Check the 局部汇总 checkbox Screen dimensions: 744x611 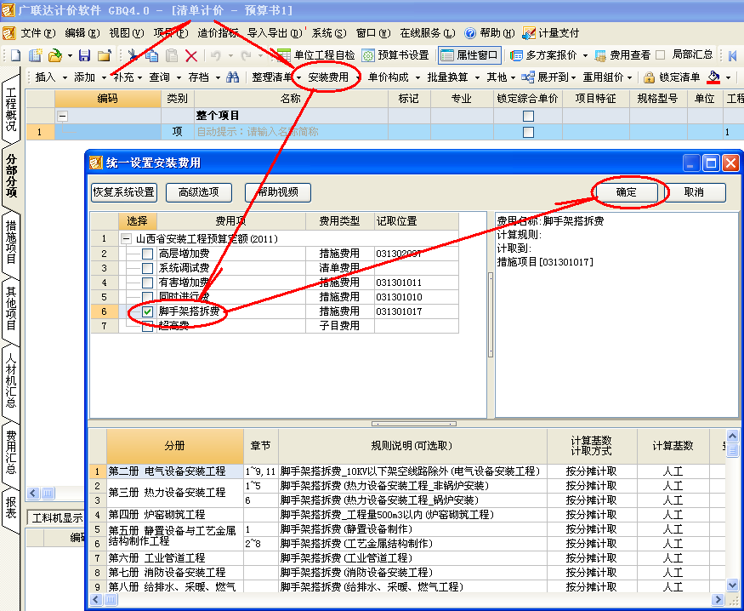click(660, 55)
